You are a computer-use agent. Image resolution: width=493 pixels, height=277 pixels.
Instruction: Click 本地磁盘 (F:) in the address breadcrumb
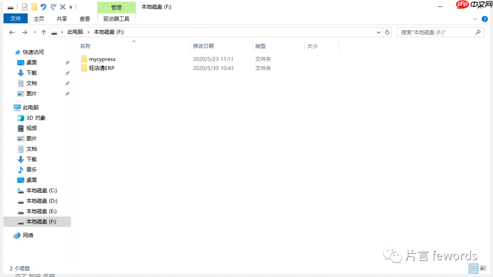pyautogui.click(x=109, y=32)
